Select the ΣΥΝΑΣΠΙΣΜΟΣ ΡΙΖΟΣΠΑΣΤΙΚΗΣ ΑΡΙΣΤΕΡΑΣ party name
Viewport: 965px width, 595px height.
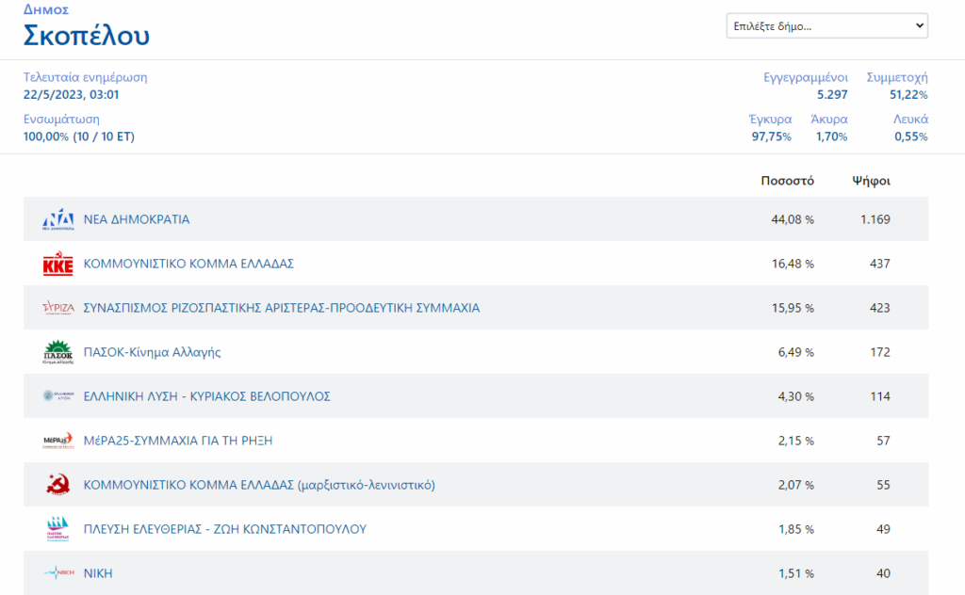282,308
